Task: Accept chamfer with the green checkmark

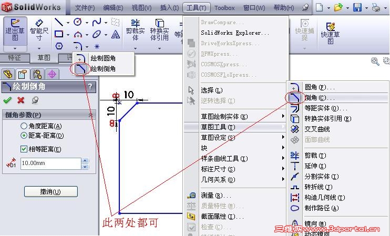Action: 7,100
